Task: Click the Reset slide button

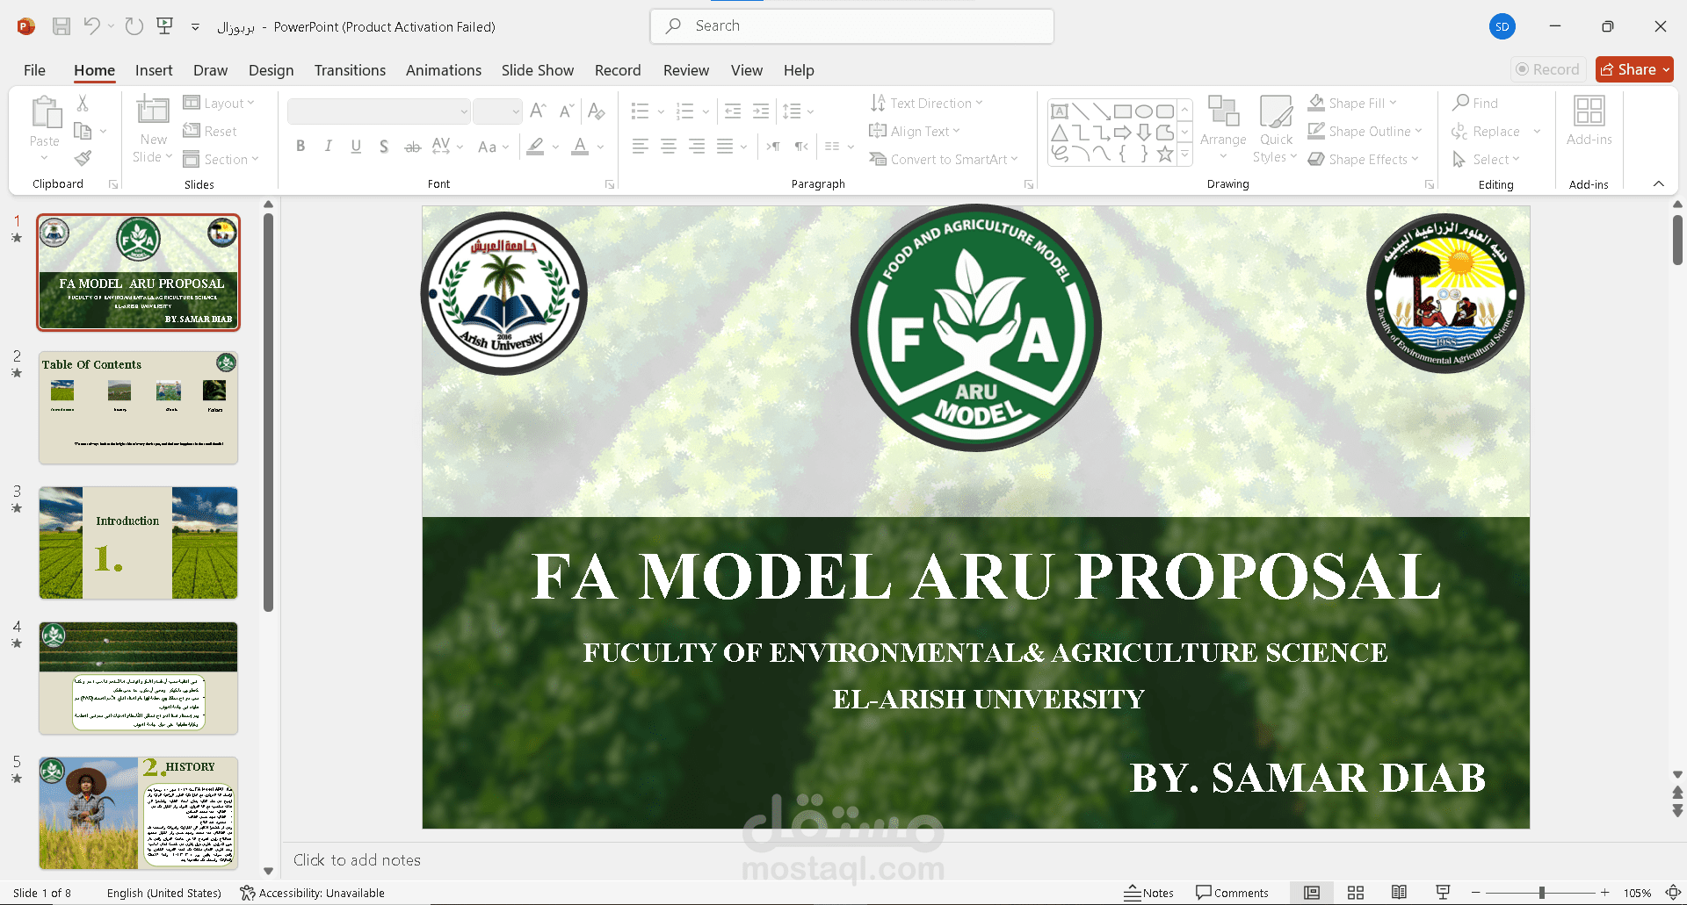Action: point(210,131)
